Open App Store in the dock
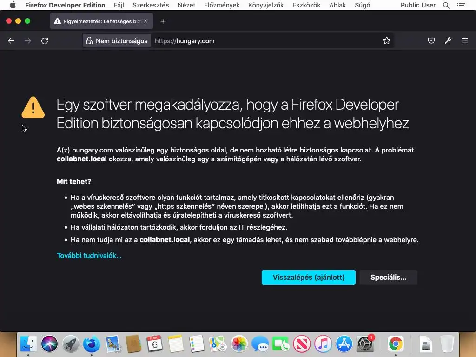Screen dimensions: 476x357 point(344,344)
